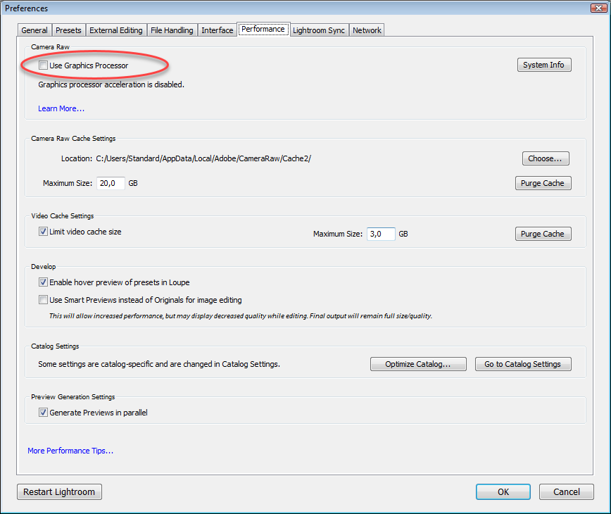Select the External Editing tab
The width and height of the screenshot is (611, 514).
(x=115, y=30)
